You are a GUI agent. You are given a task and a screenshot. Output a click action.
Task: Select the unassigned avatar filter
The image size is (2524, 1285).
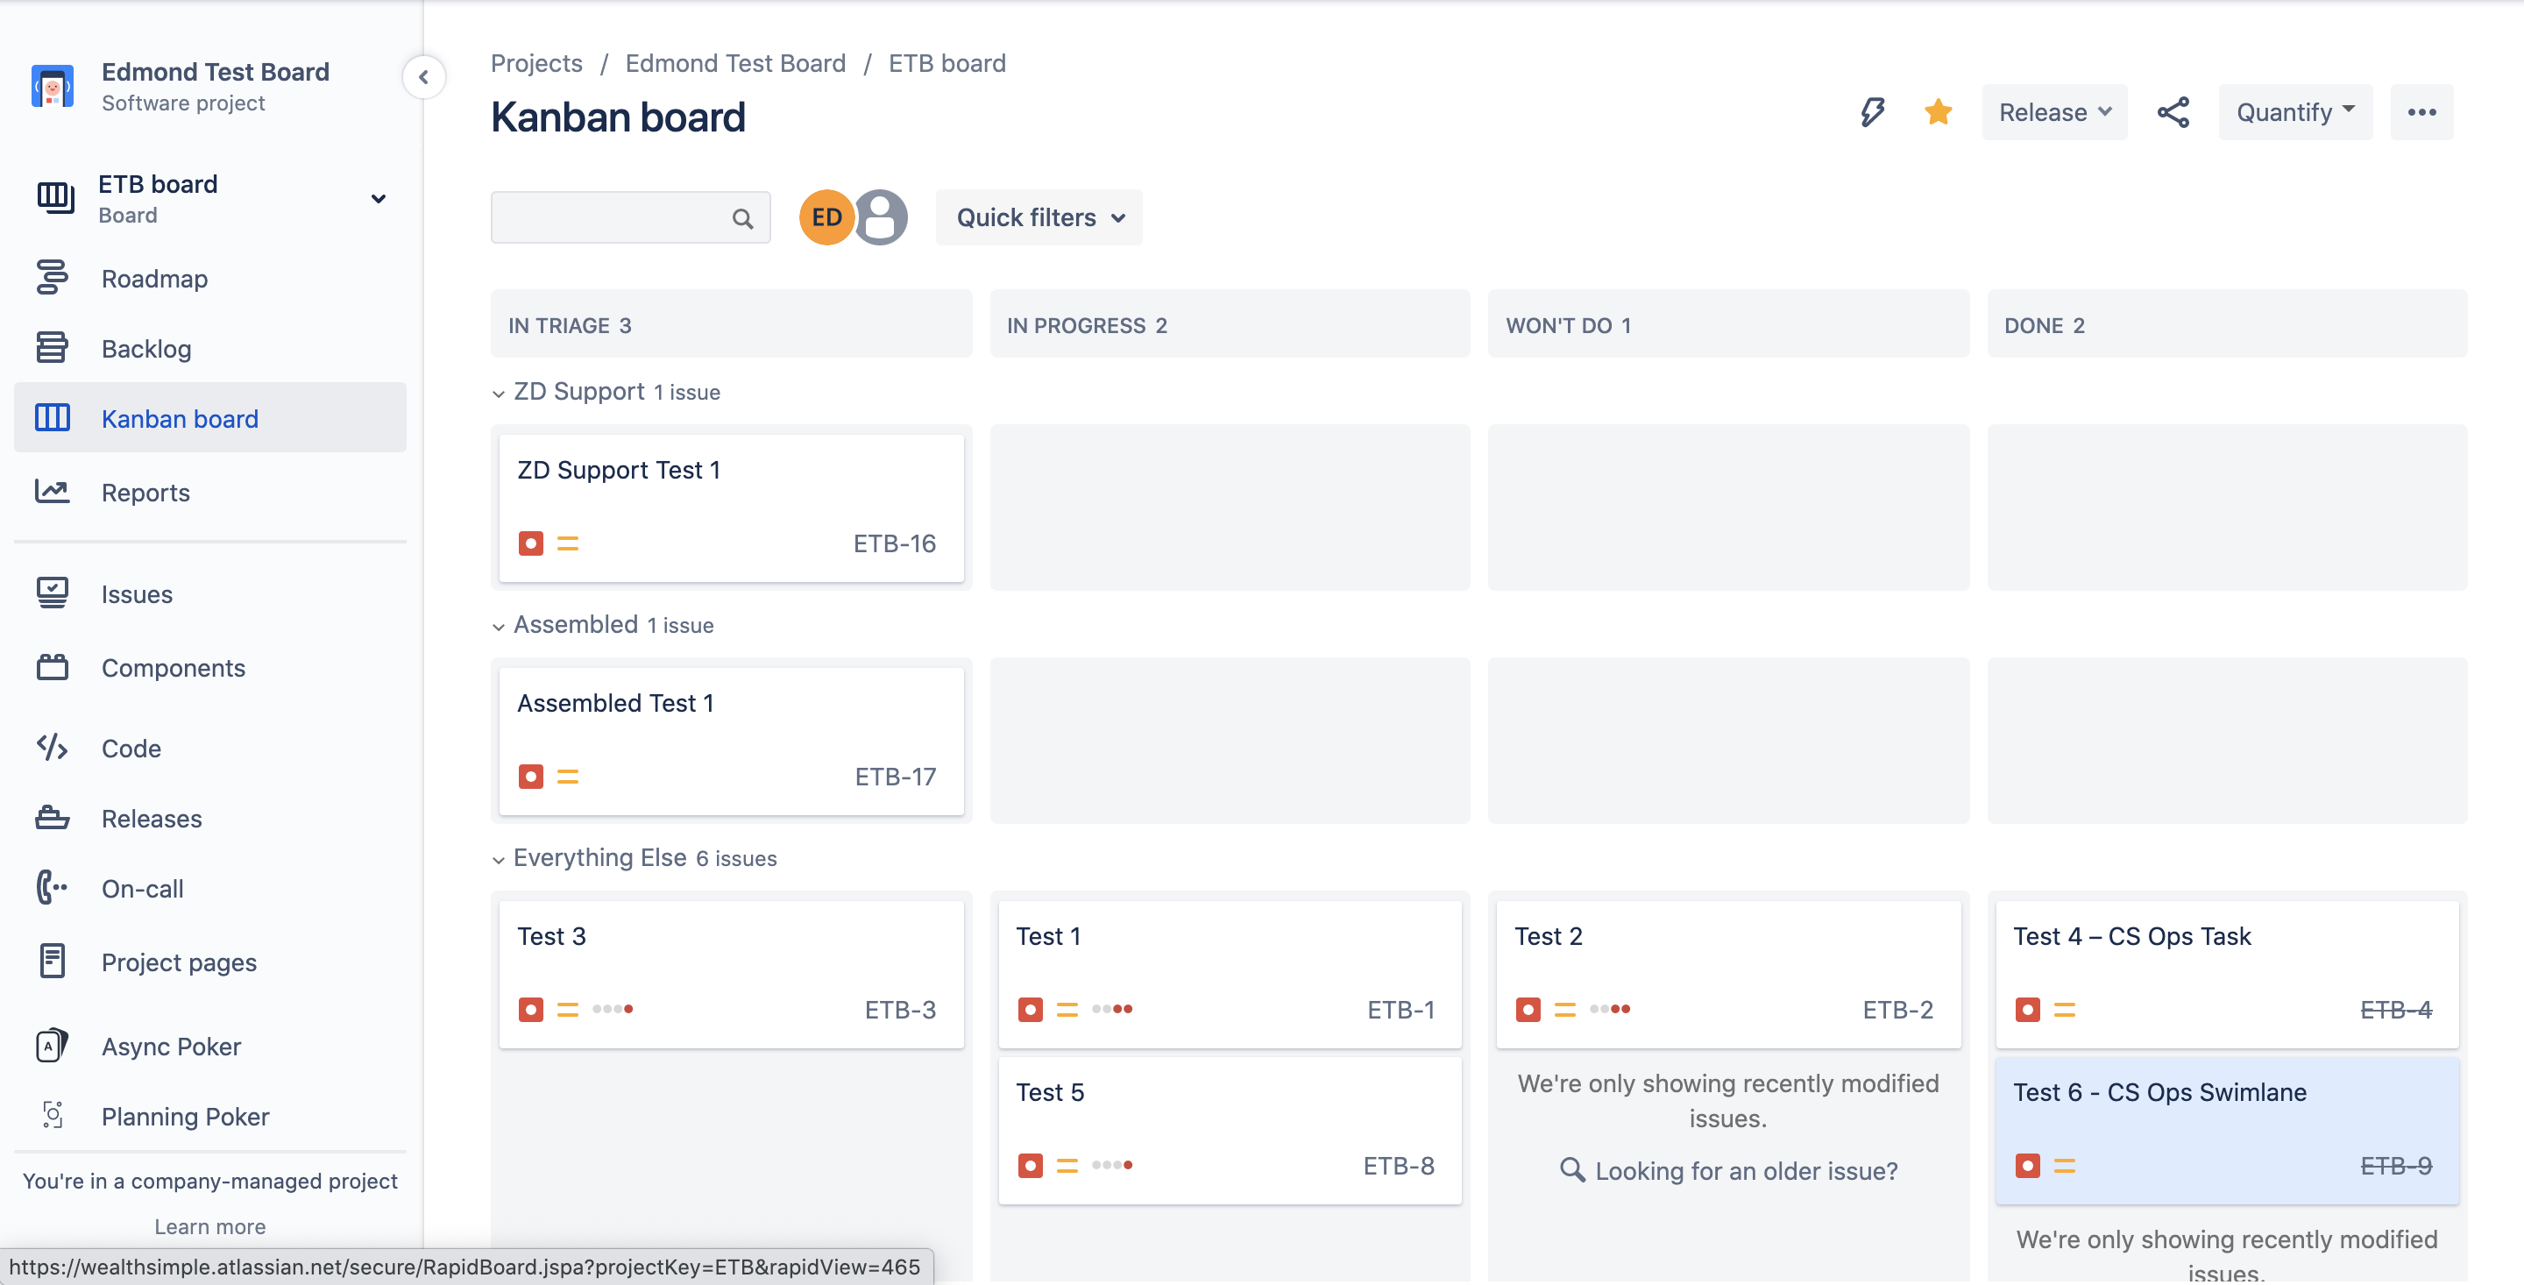(881, 217)
